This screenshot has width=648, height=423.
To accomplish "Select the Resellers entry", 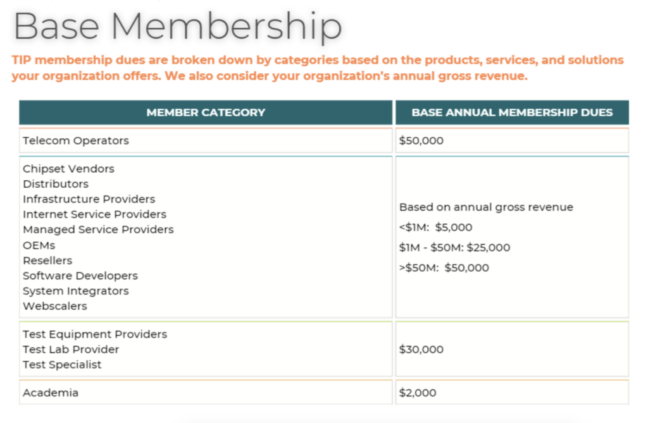I will click(x=47, y=261).
